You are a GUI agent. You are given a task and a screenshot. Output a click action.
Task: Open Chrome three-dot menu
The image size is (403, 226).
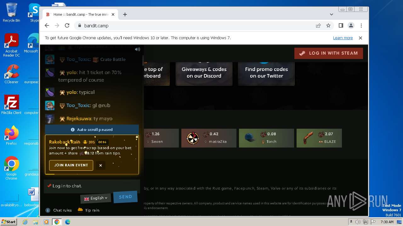coord(361,26)
